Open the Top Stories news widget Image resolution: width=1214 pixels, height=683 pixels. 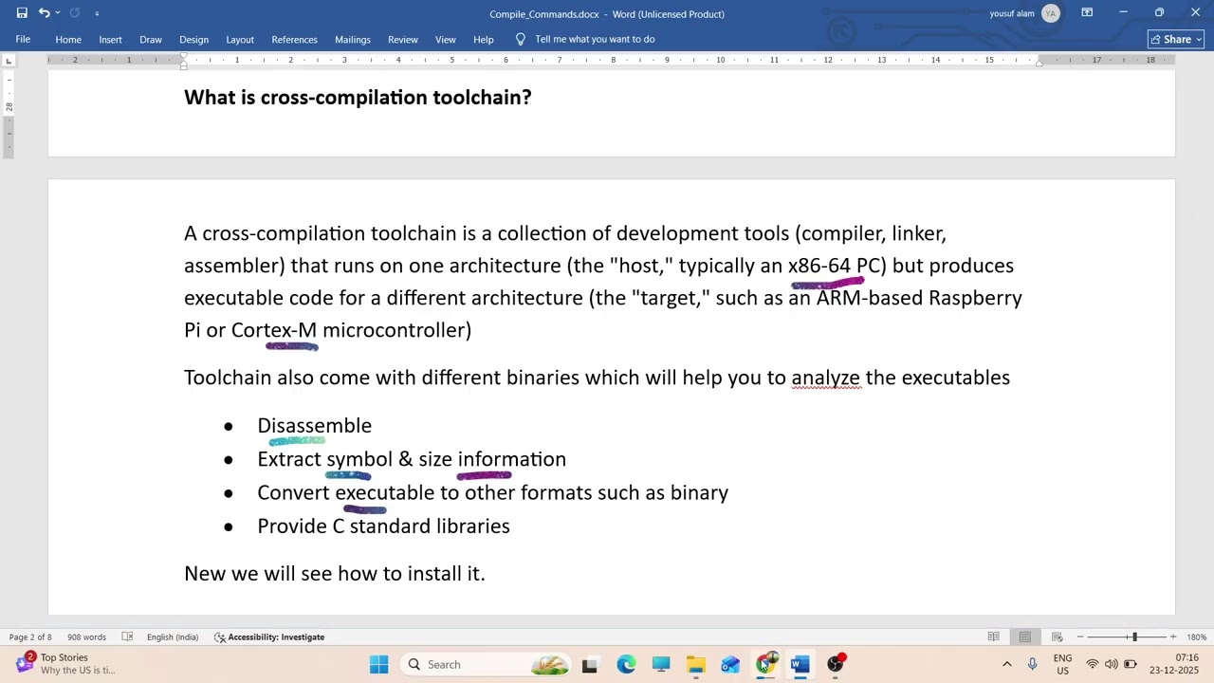[66, 664]
